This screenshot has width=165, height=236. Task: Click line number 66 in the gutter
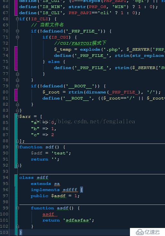click(5, 7)
